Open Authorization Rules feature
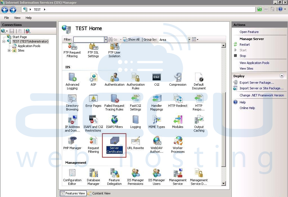288x197 pixels. 136,81
